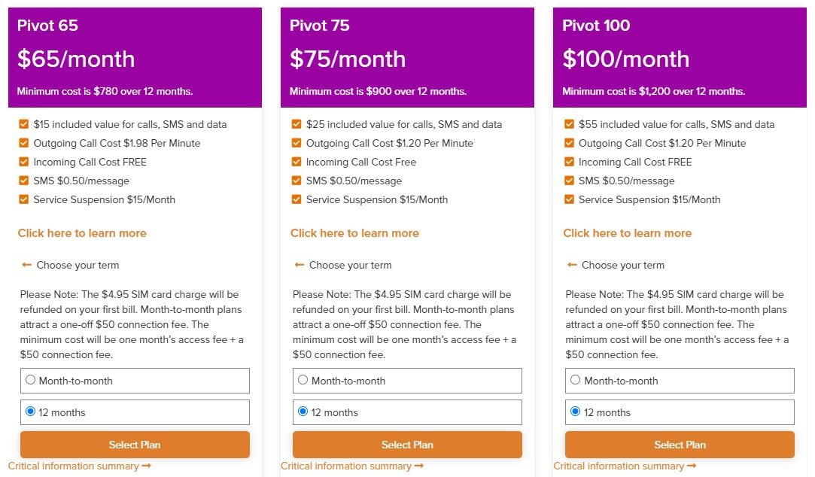The width and height of the screenshot is (815, 477).
Task: Click arrow icon after Pivot 65 Critical information summary
Action: (146, 466)
